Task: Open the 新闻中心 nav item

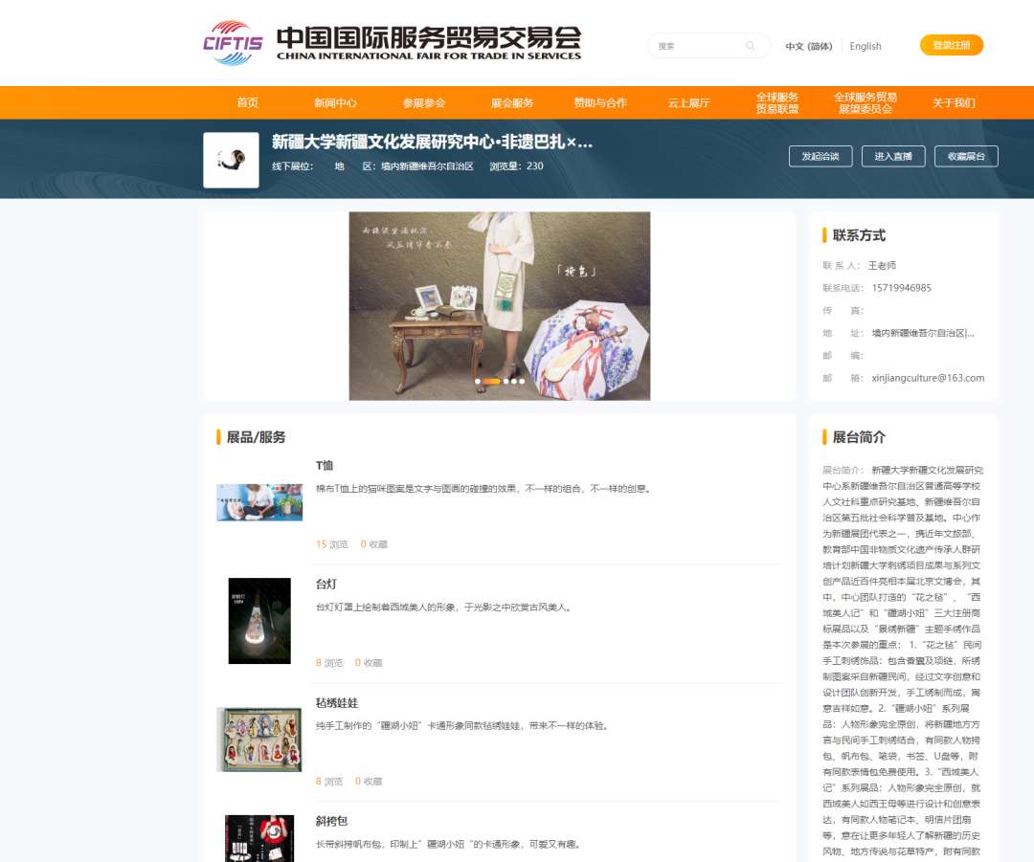Action: (x=336, y=102)
